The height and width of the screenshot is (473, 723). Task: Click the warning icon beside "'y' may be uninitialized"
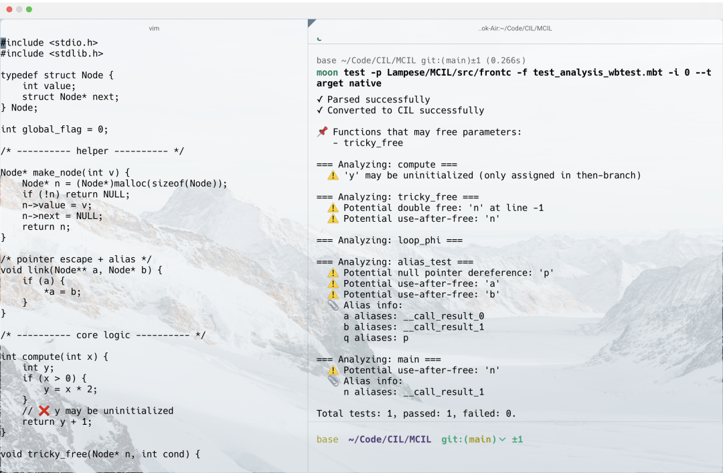click(333, 176)
